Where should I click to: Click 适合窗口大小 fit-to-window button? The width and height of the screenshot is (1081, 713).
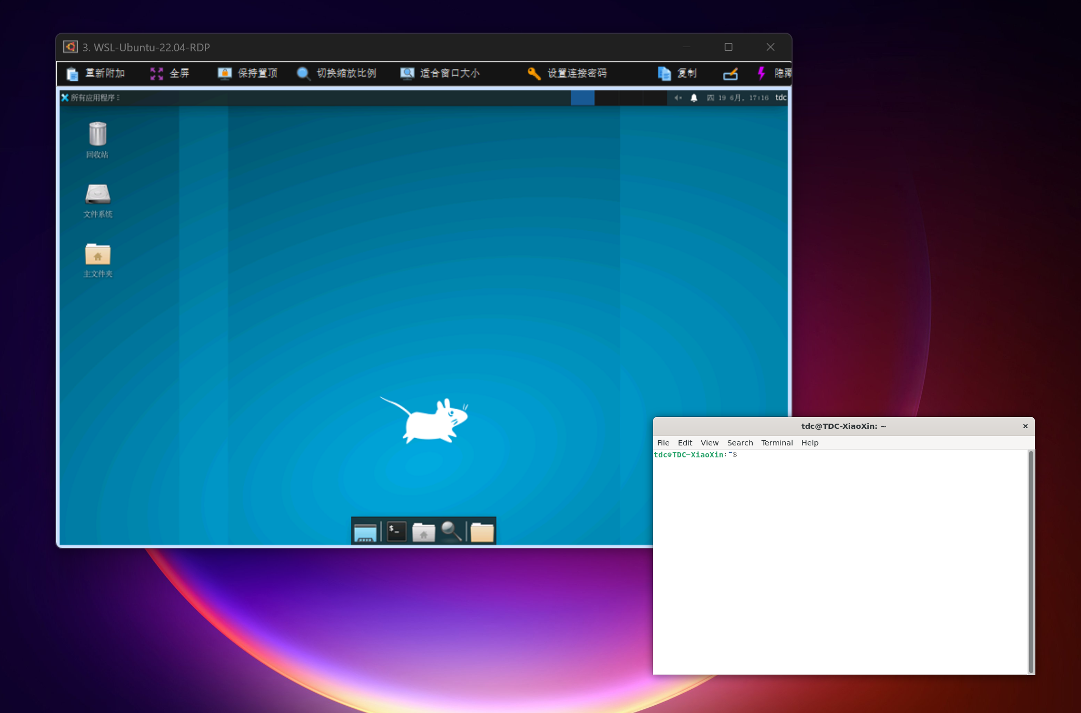[x=440, y=74]
